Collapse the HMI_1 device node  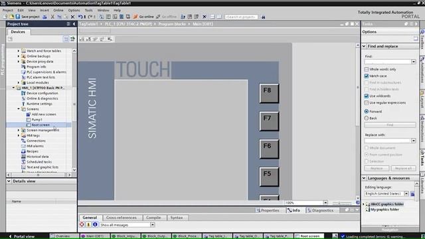point(13,88)
